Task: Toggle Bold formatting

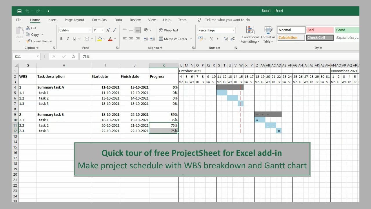Action: click(x=61, y=39)
